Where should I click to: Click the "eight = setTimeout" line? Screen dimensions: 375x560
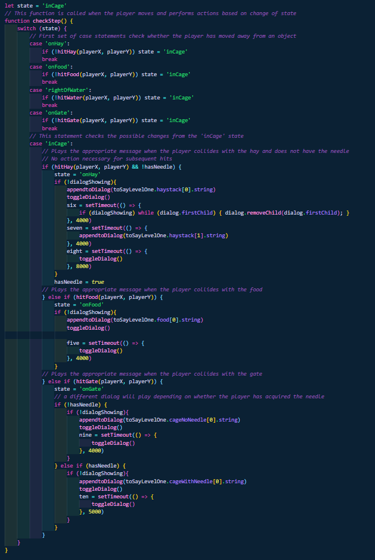107,251
